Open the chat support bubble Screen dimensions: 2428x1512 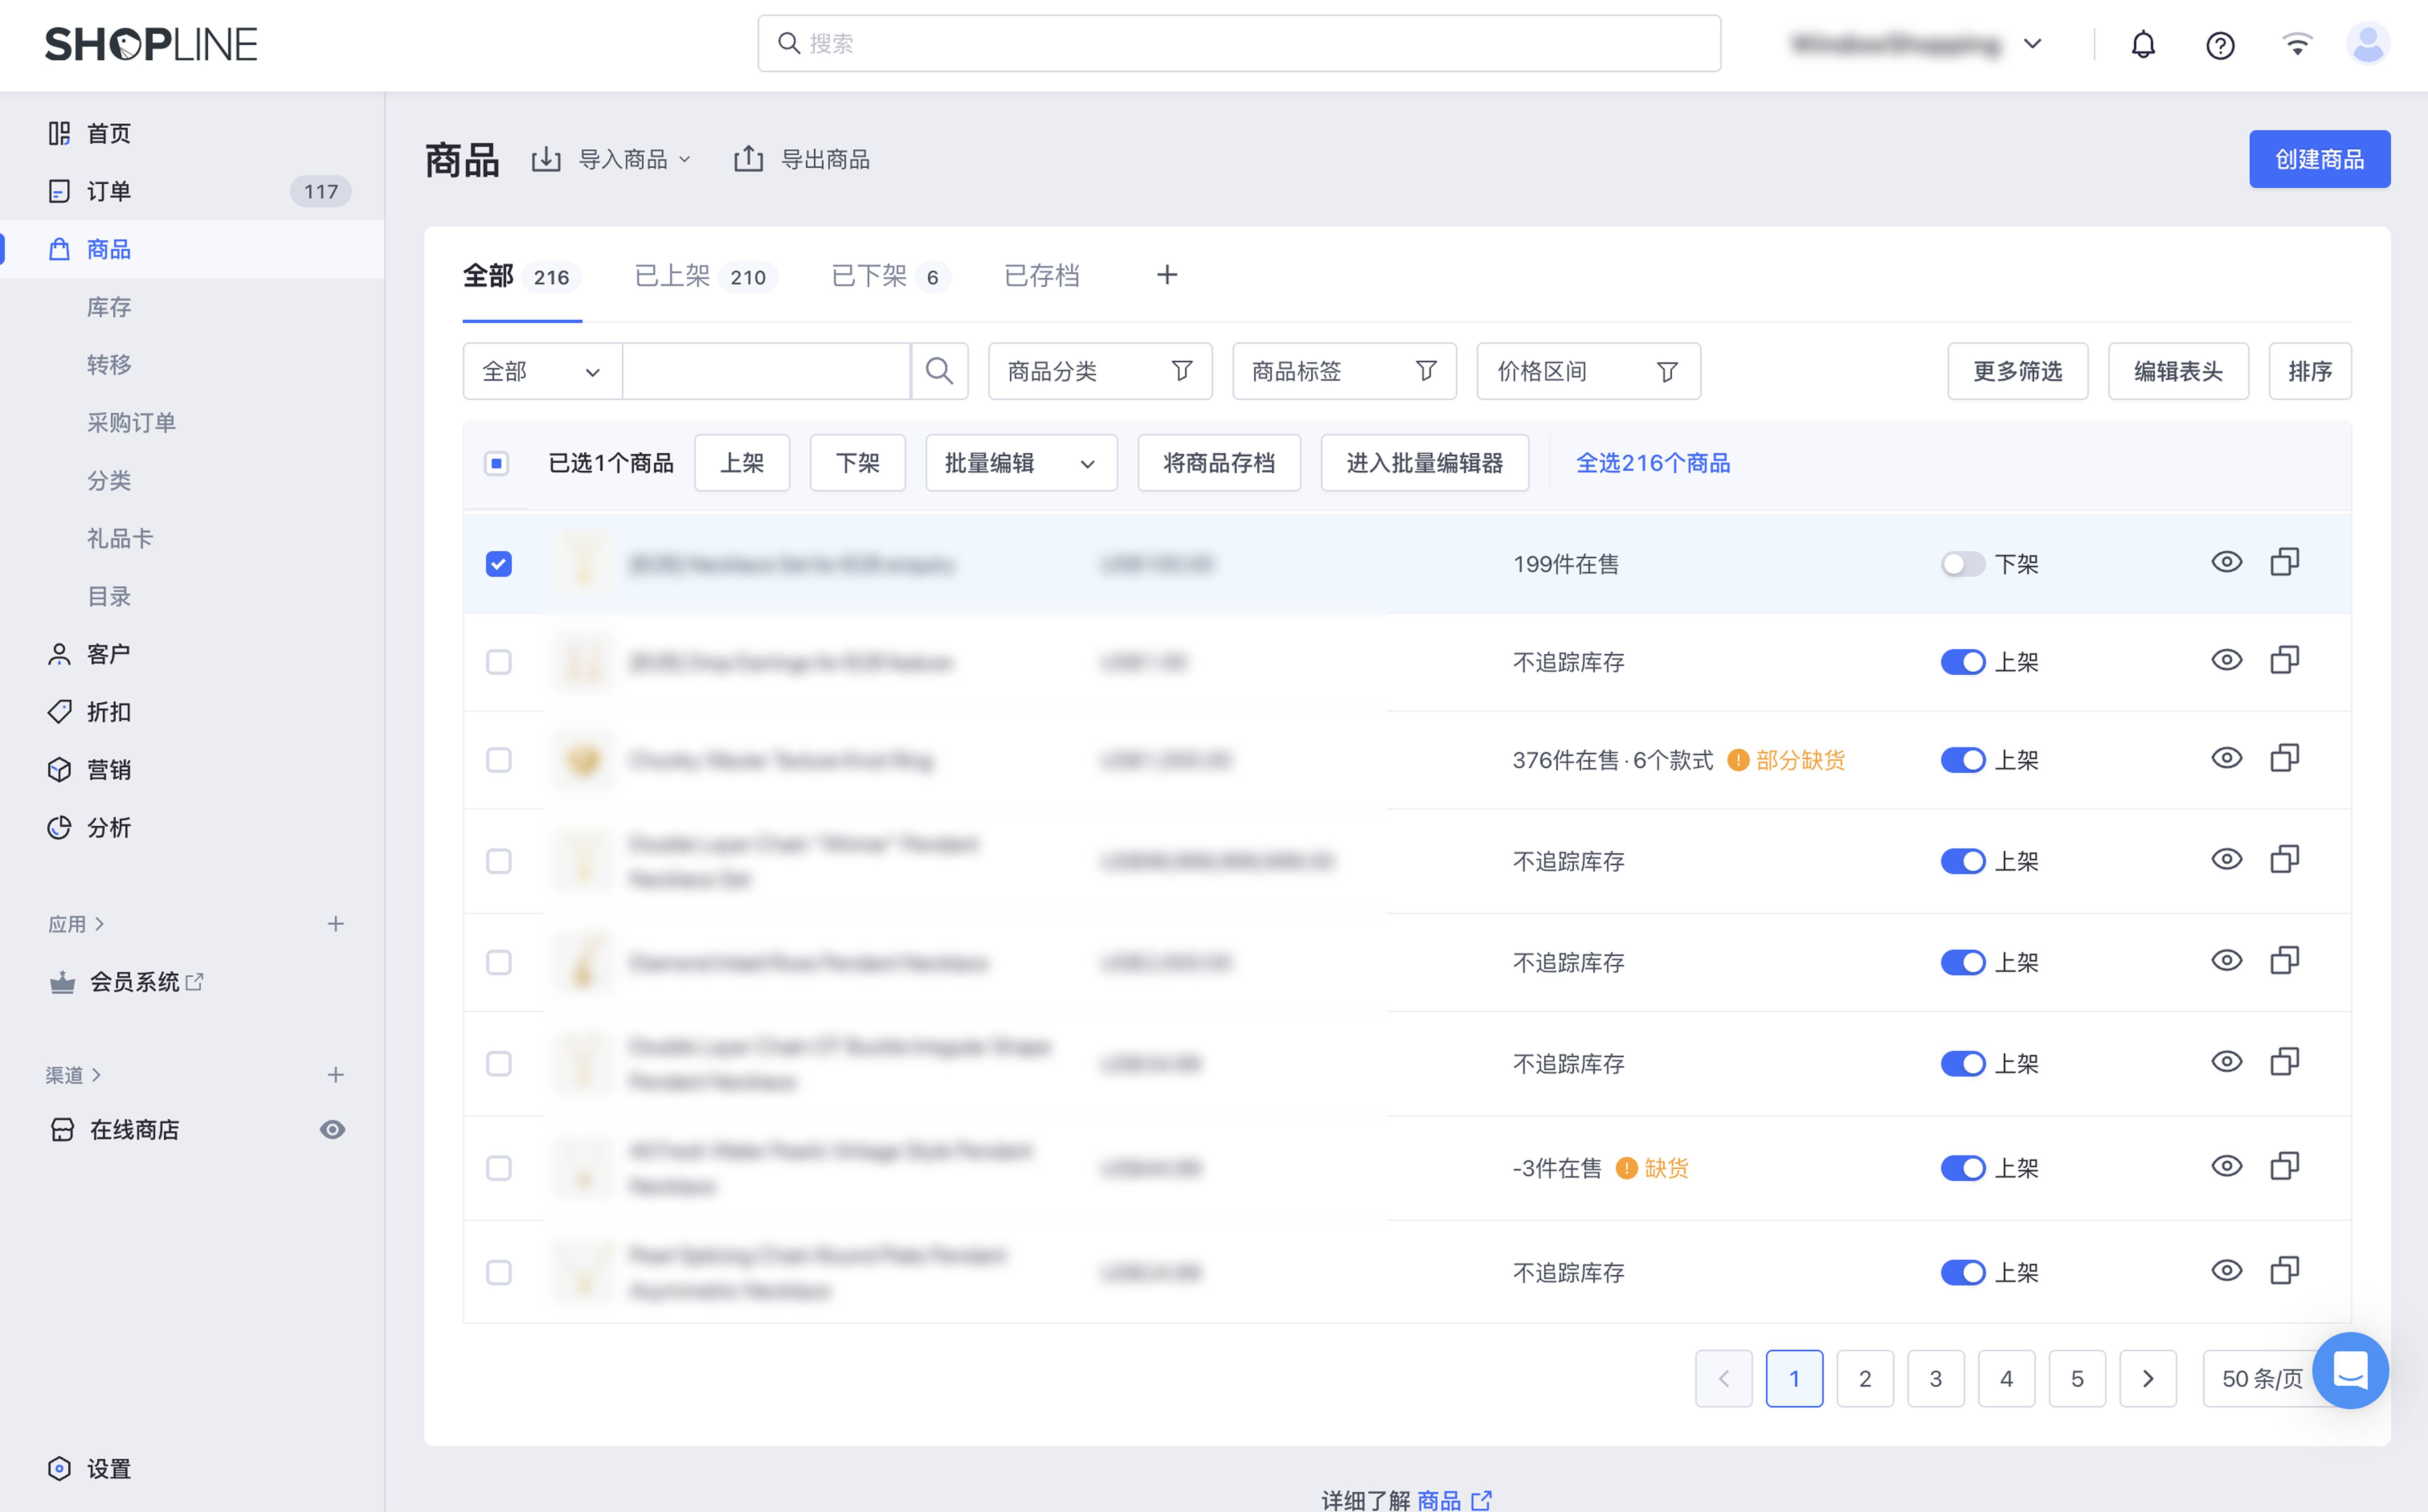point(2350,1370)
